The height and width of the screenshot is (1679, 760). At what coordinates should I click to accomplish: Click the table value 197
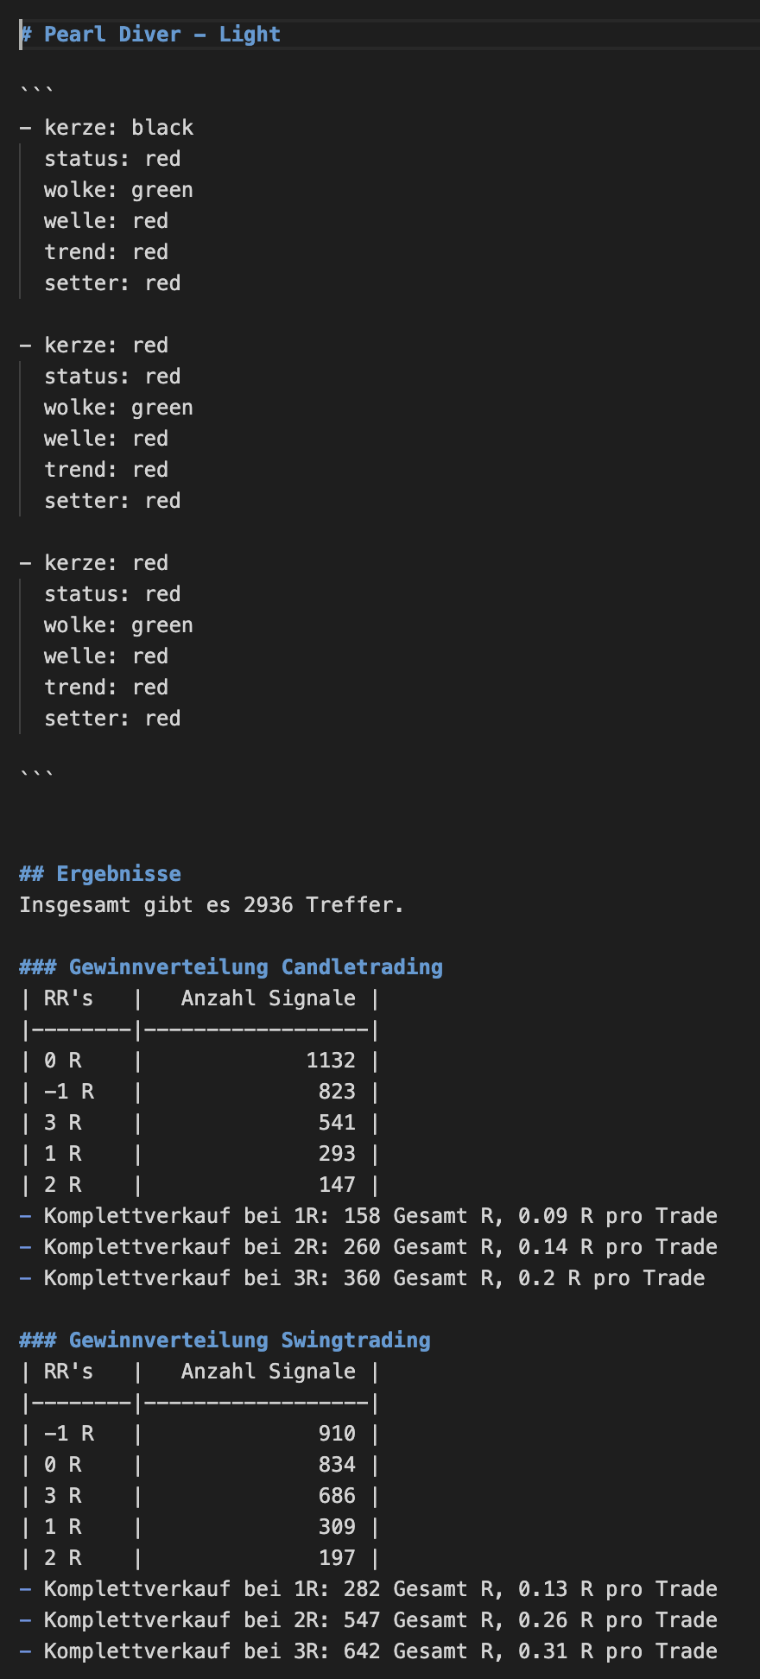[337, 1558]
